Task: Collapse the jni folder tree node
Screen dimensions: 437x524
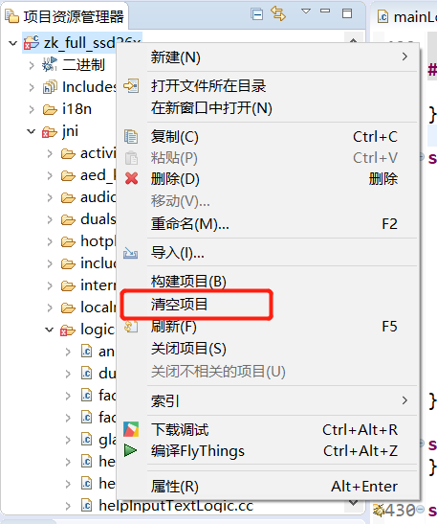Action: point(32,131)
